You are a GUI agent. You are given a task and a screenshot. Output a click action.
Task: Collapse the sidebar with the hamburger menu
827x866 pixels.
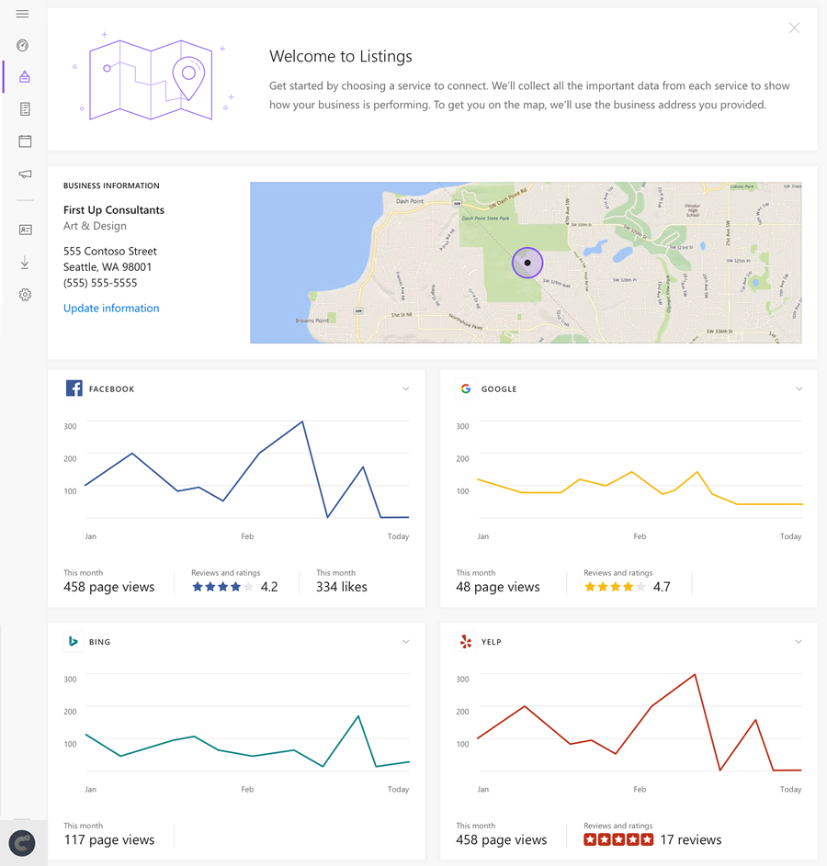tap(22, 14)
